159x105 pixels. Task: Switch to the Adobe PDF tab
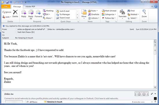pos(30,6)
